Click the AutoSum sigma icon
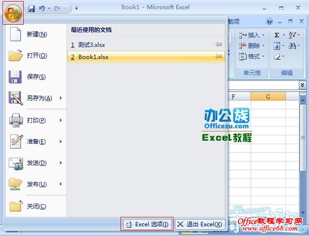 point(277,35)
